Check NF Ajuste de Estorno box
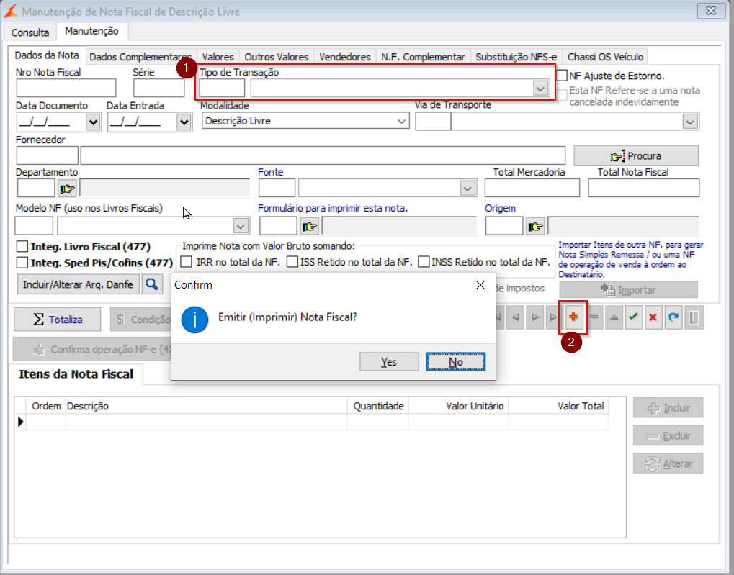Screen dimensions: 734x575 tap(562, 76)
